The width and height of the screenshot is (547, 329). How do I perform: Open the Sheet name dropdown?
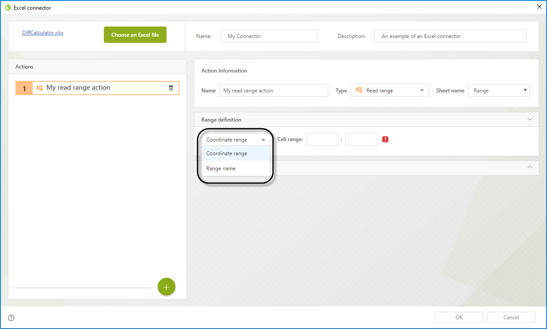[x=498, y=91]
